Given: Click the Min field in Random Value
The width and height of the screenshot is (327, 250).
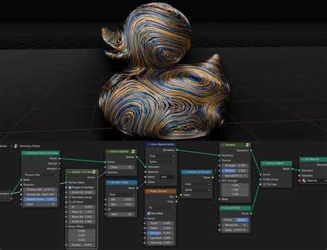Looking at the screenshot, I should (121, 200).
